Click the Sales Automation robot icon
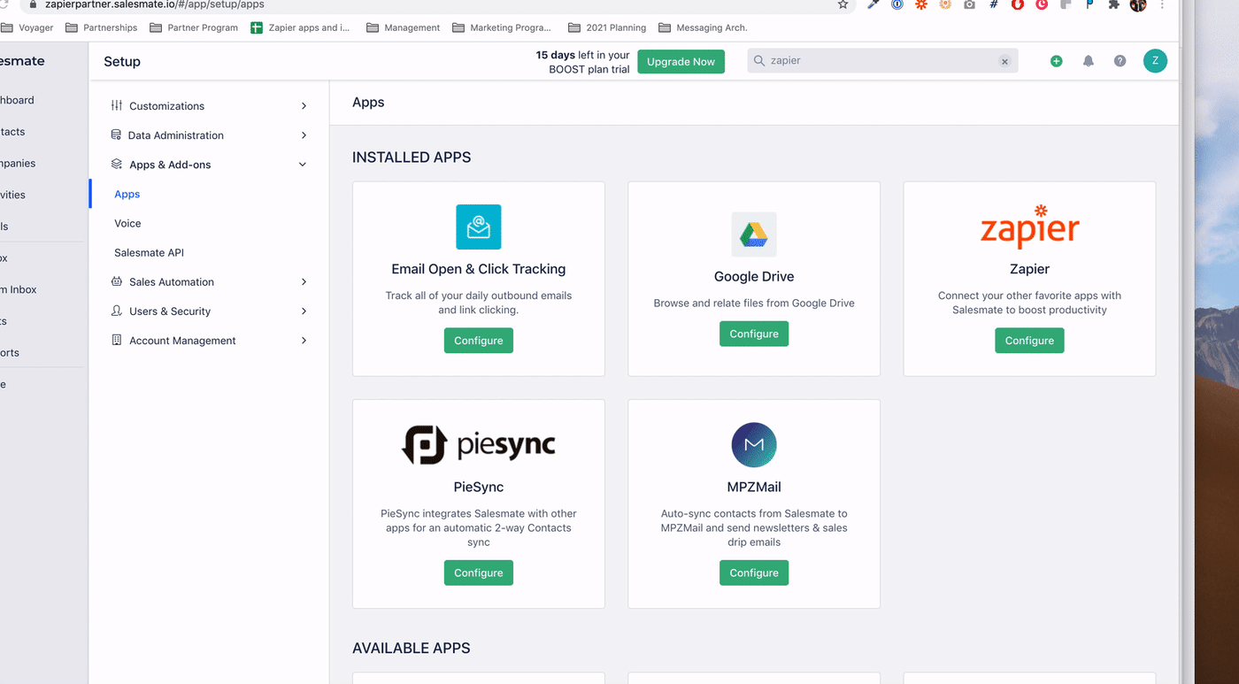 [117, 281]
